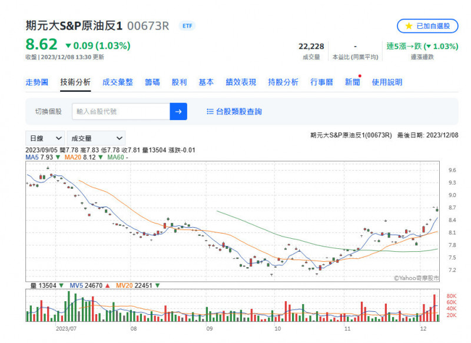Open the 績效表現 tab
This screenshot has height=343, width=471.
(x=241, y=82)
